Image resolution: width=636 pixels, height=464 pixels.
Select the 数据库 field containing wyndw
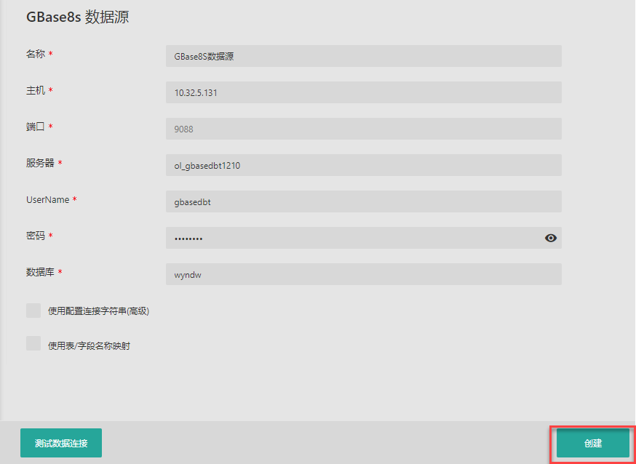point(363,274)
